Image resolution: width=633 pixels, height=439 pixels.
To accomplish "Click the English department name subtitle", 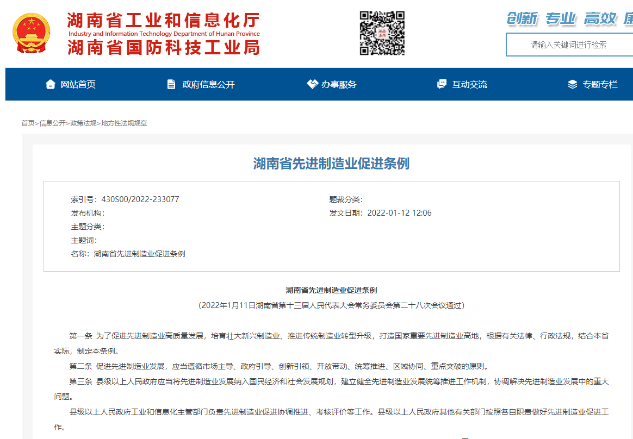I will 164,34.
